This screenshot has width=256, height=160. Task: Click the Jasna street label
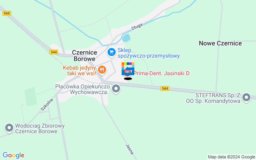coord(130,149)
